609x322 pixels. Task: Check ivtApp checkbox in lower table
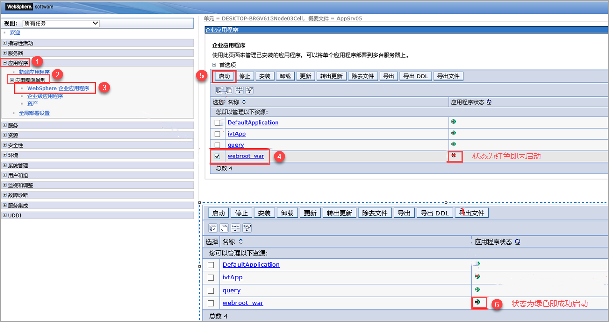click(211, 278)
